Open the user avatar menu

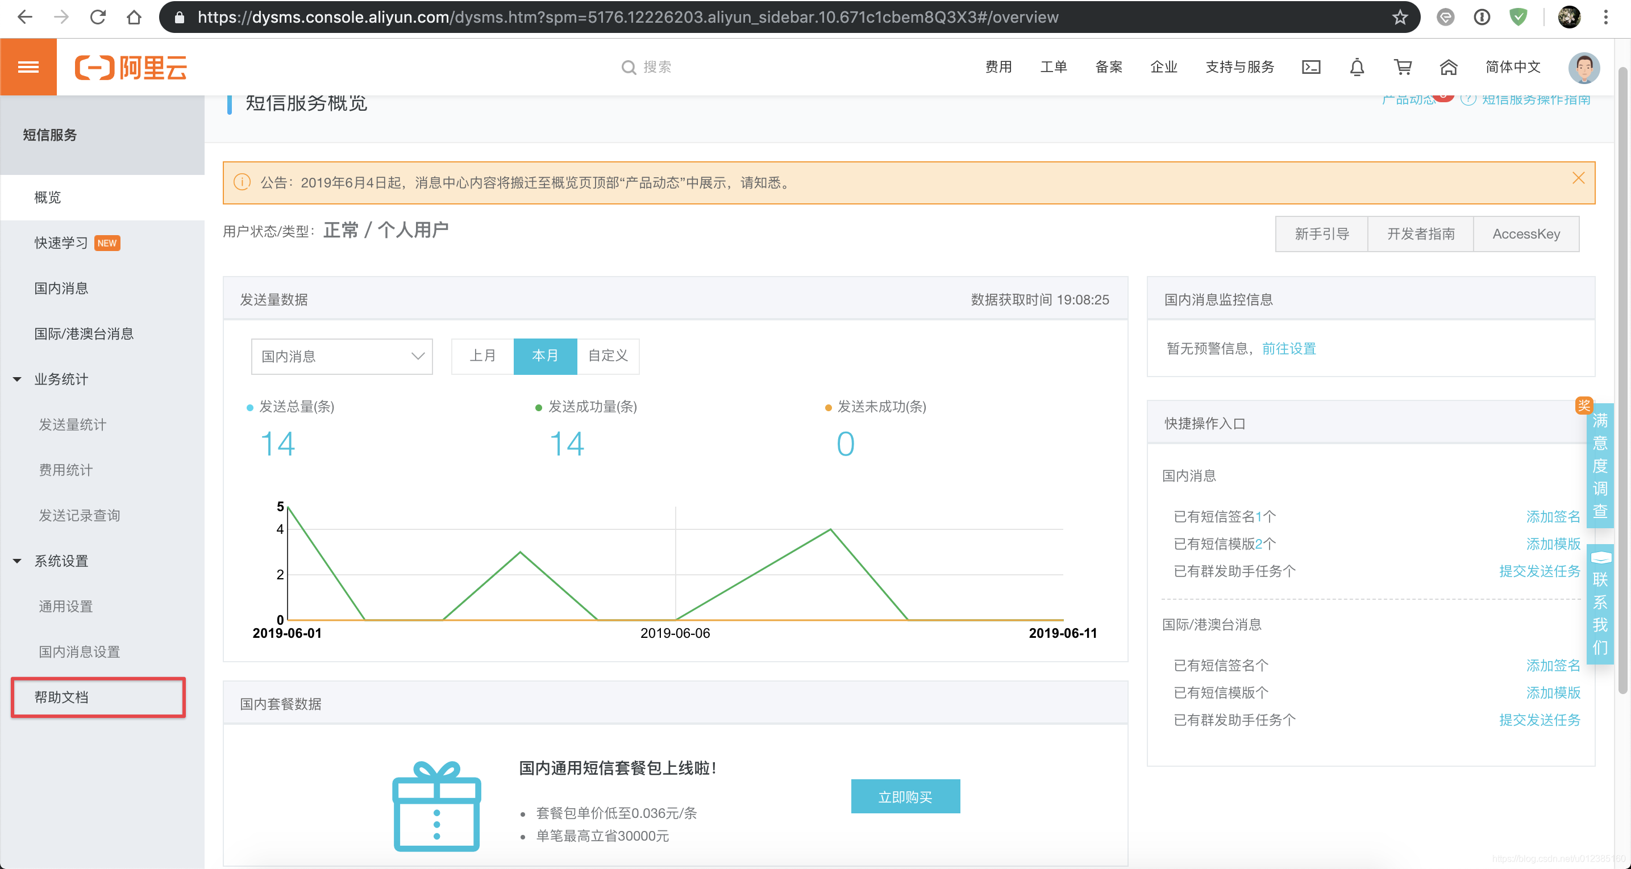pyautogui.click(x=1584, y=67)
